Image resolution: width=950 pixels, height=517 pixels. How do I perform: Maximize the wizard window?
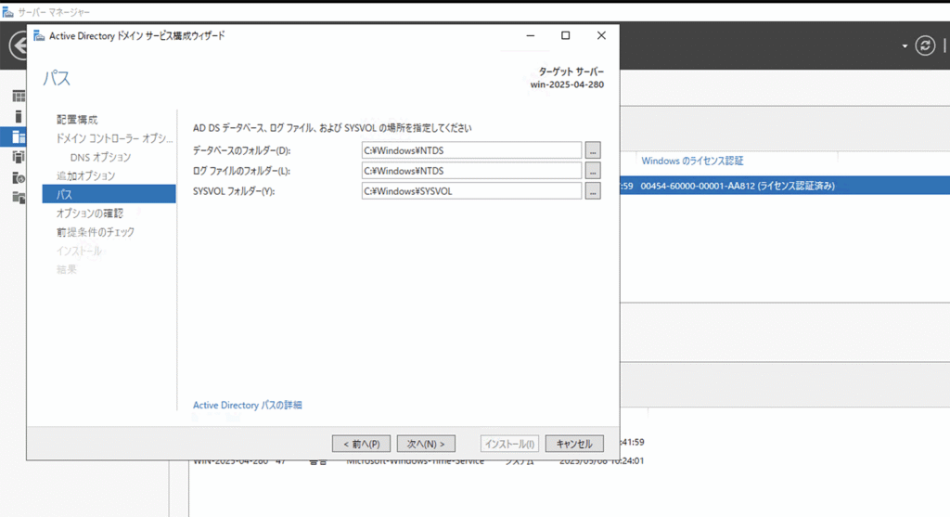(x=565, y=36)
